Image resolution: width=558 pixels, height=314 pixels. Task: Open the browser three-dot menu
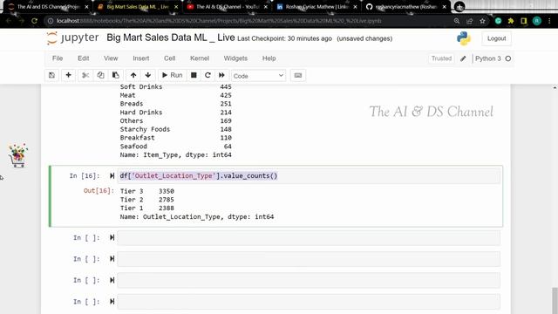549,21
